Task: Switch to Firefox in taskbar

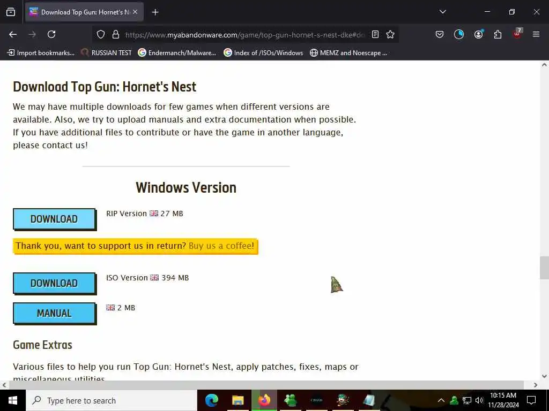Action: click(264, 400)
